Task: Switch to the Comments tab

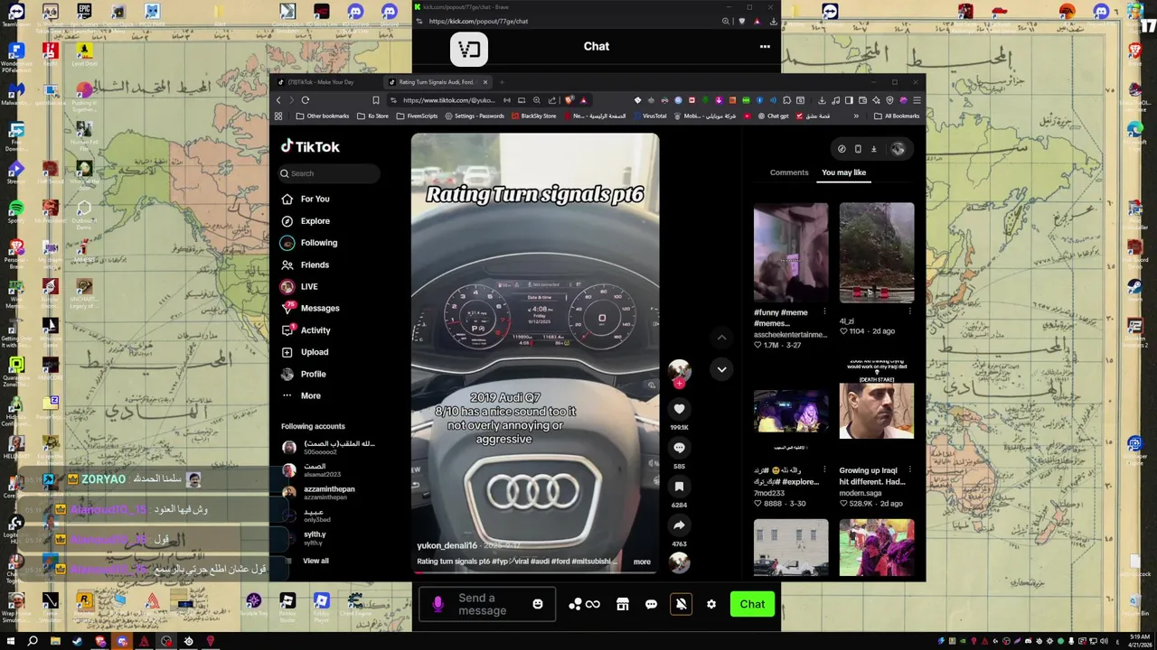Action: coord(789,172)
